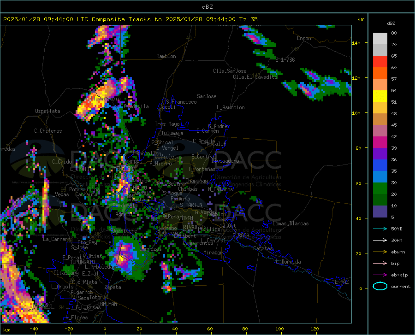Click the L_Dormida place label

[288, 262]
